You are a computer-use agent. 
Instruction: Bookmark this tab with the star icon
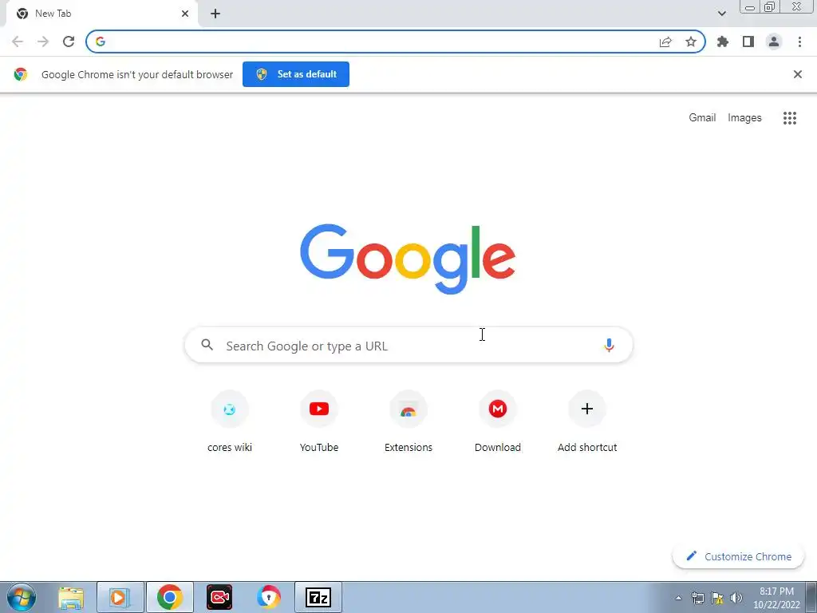coord(691,42)
